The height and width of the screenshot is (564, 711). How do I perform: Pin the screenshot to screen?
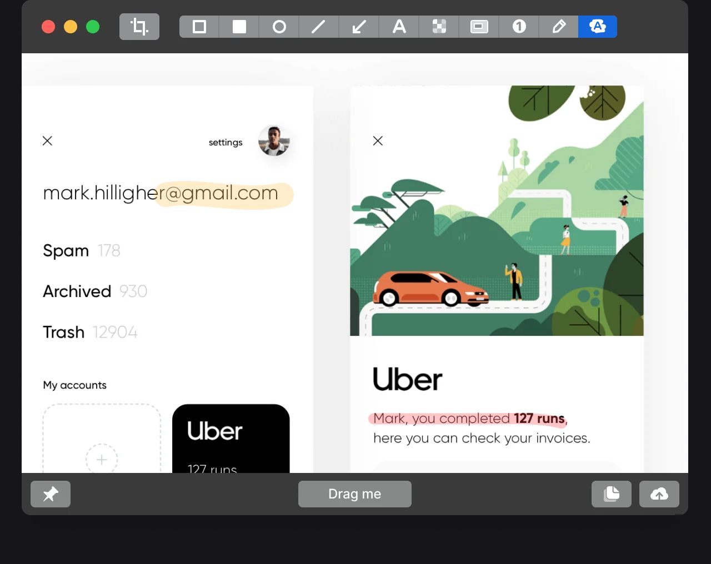click(51, 494)
